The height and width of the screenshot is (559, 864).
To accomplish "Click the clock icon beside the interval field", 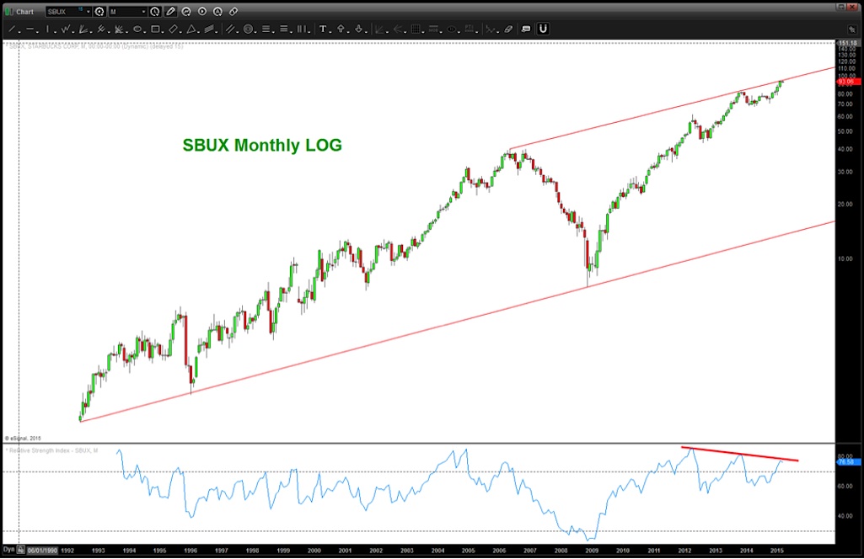I will coord(155,12).
